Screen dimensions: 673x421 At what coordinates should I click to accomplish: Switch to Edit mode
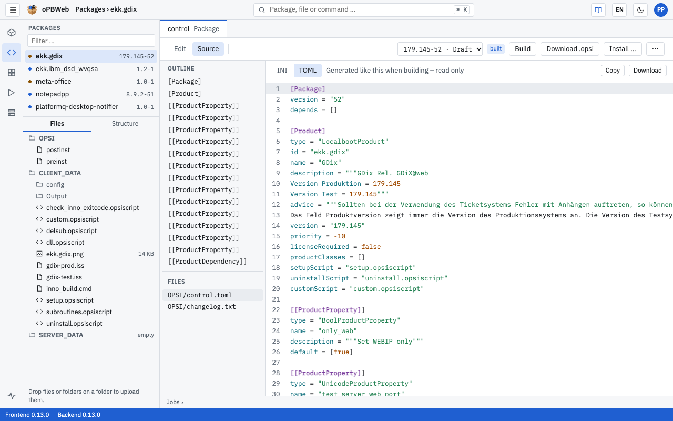(180, 49)
